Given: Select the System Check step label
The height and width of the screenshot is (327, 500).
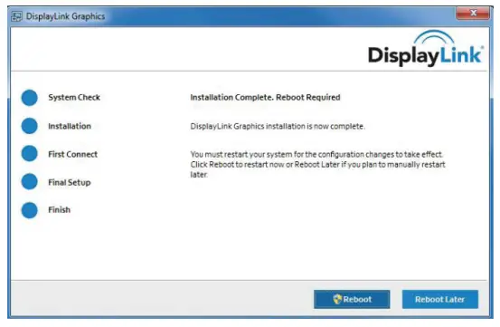Looking at the screenshot, I should (74, 98).
